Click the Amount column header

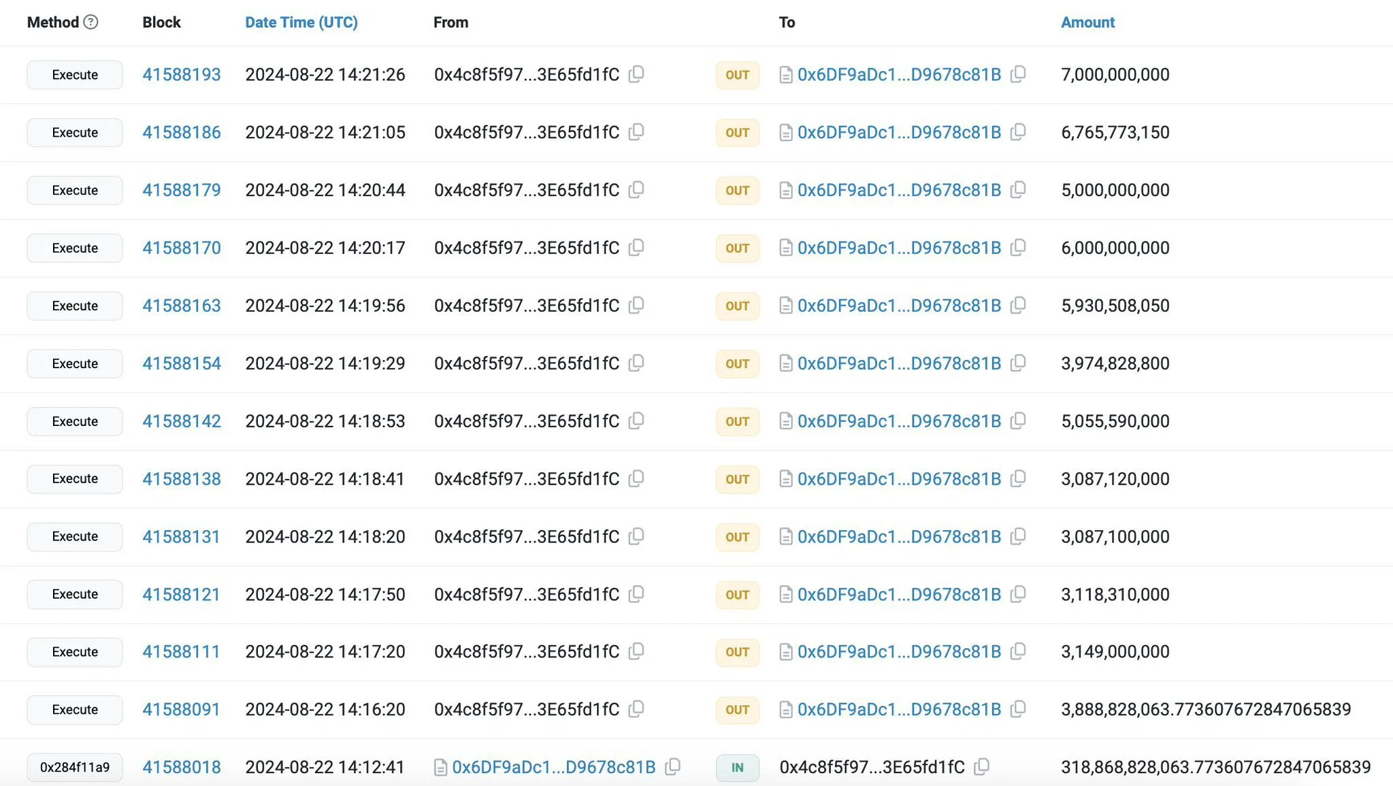pos(1087,22)
